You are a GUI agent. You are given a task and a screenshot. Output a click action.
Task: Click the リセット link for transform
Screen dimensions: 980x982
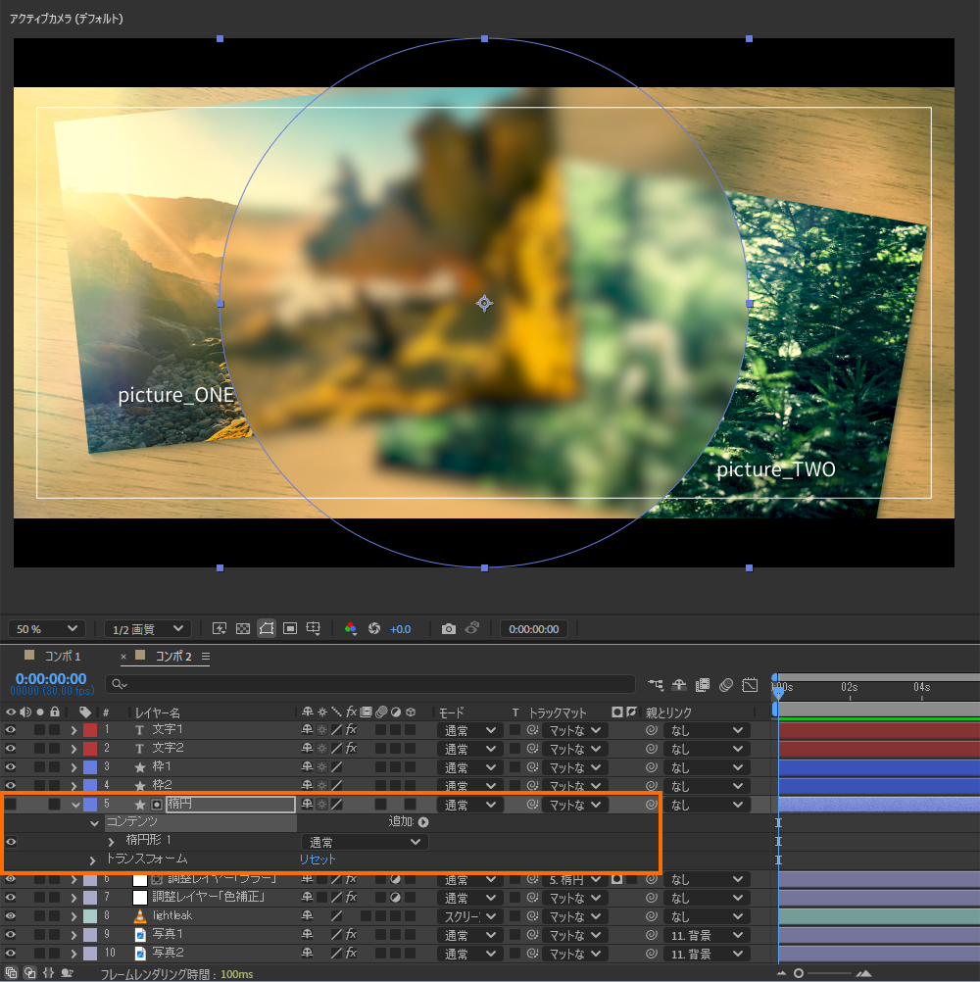[x=318, y=859]
